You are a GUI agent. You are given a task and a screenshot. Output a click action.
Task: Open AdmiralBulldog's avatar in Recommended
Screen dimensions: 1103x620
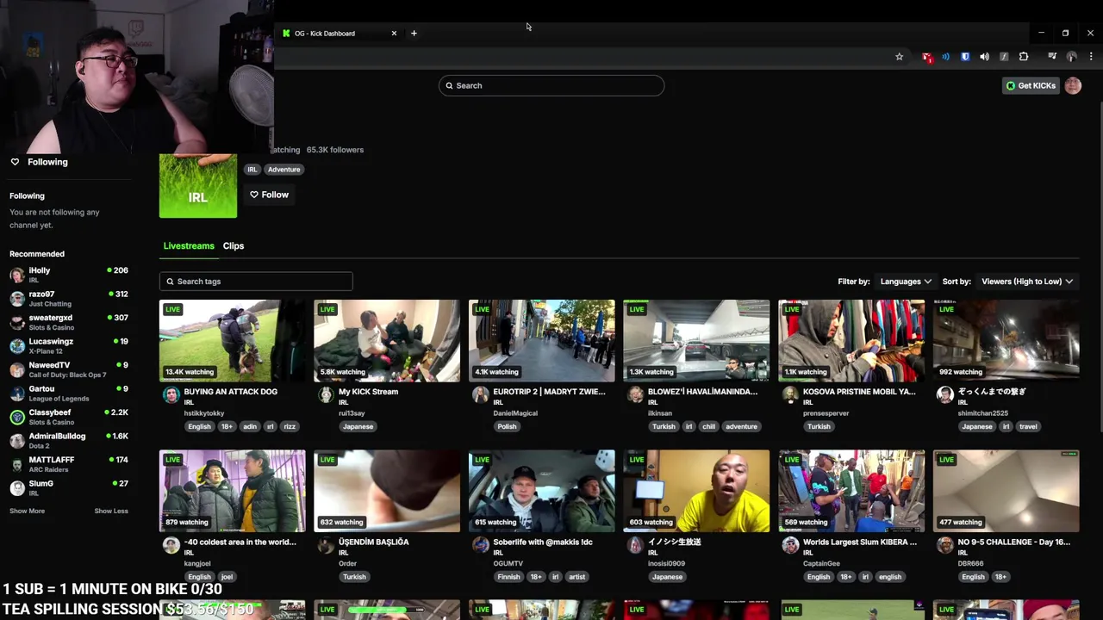coord(17,441)
